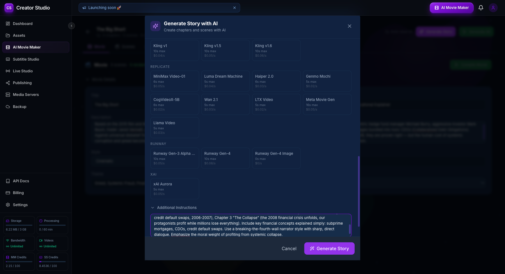
Task: Open Backup cloud icon
Action: tap(8, 107)
